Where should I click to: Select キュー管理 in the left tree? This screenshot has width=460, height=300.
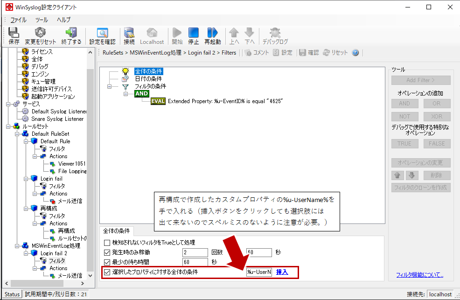click(43, 82)
